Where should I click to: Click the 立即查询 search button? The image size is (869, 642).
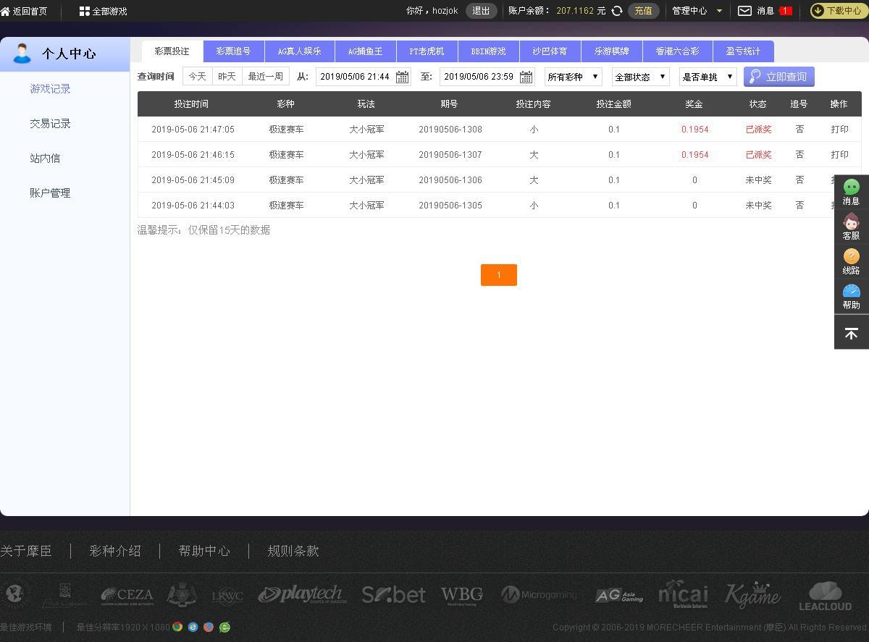(778, 77)
